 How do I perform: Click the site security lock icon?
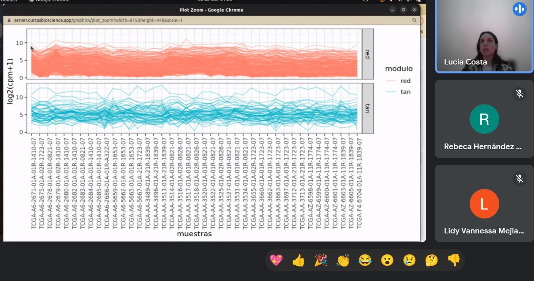pos(8,19)
